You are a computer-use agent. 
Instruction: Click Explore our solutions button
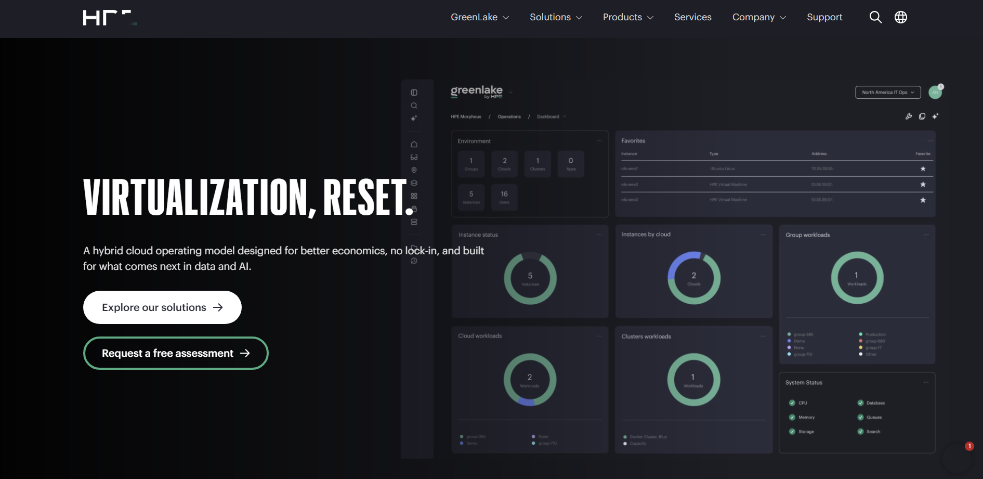162,307
